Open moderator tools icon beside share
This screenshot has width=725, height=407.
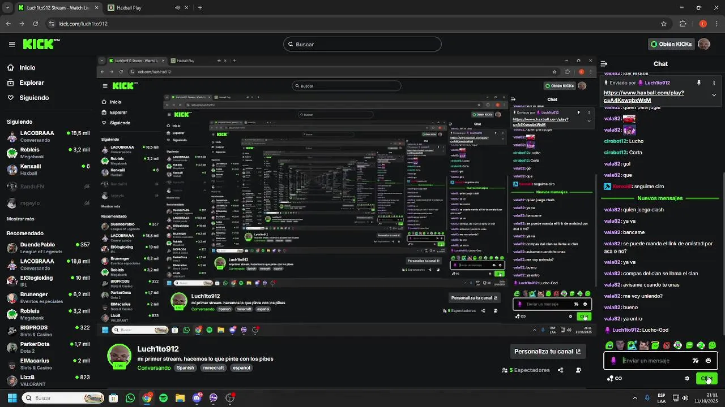pyautogui.click(x=578, y=370)
